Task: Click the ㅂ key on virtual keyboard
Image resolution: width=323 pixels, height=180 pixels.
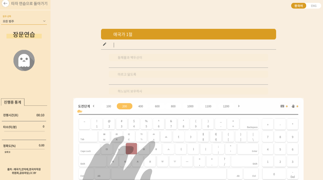Action: click(x=104, y=136)
